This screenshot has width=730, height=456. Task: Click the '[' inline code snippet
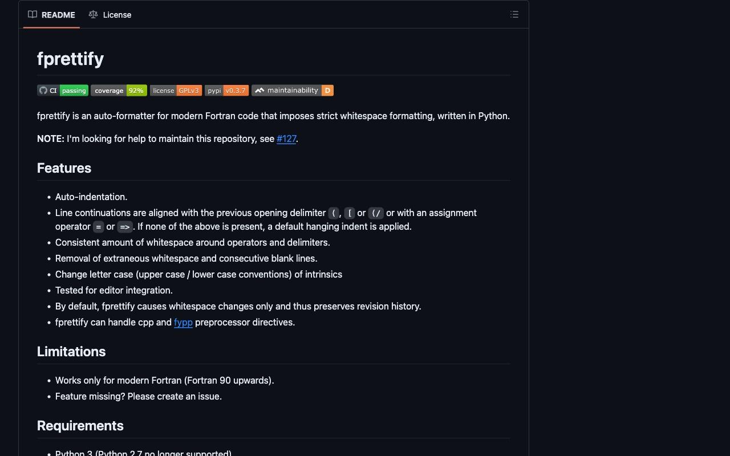point(350,213)
